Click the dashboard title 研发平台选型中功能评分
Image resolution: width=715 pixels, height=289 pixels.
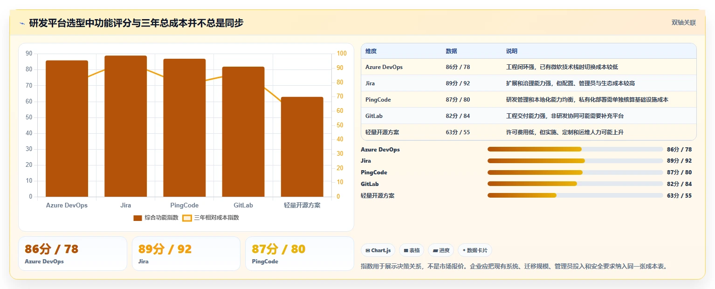point(136,23)
